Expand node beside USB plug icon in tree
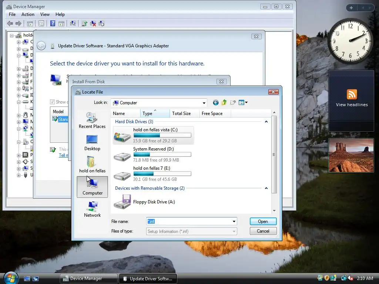Viewport: 379px width, 284px height. click(19, 175)
